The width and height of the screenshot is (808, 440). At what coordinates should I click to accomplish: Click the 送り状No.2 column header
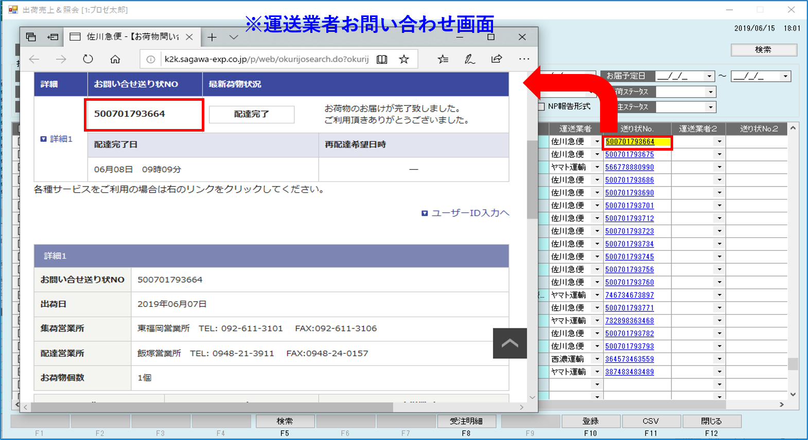759,129
